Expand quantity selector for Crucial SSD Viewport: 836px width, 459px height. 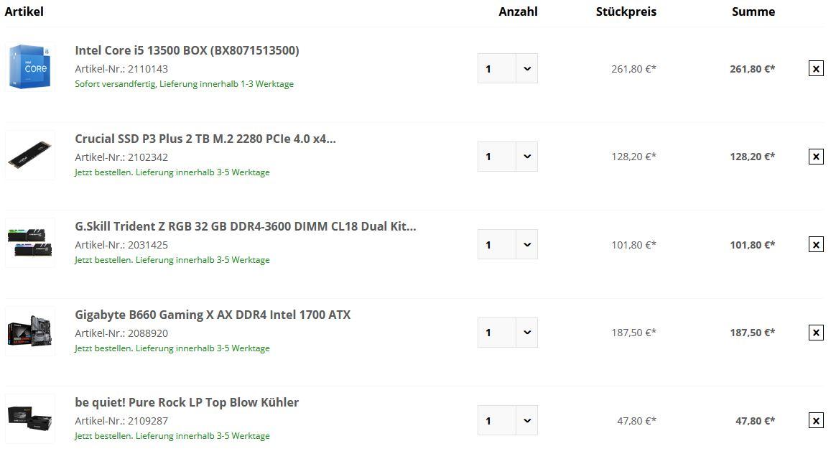click(526, 157)
